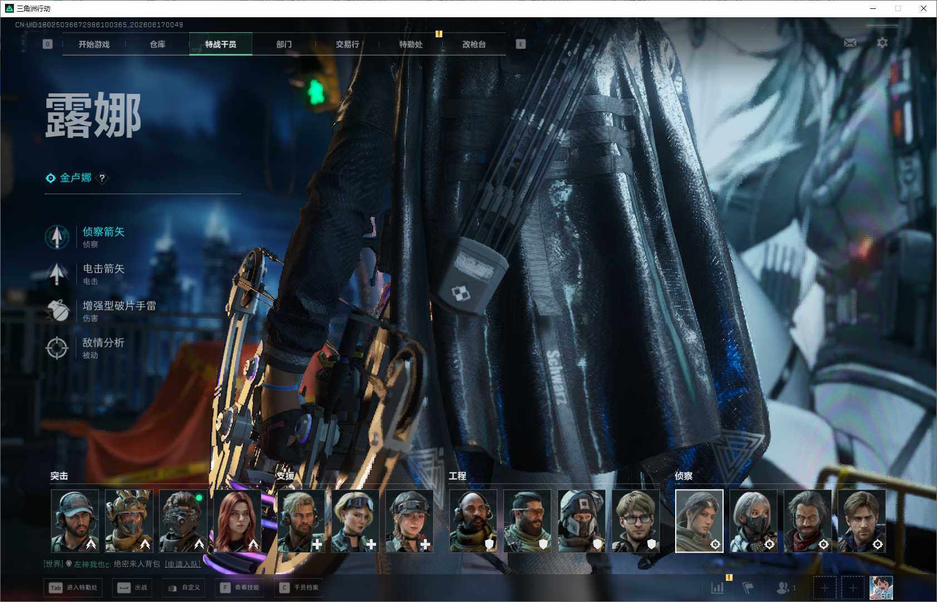
Task: Open the 自定义 customize button
Action: [x=183, y=588]
